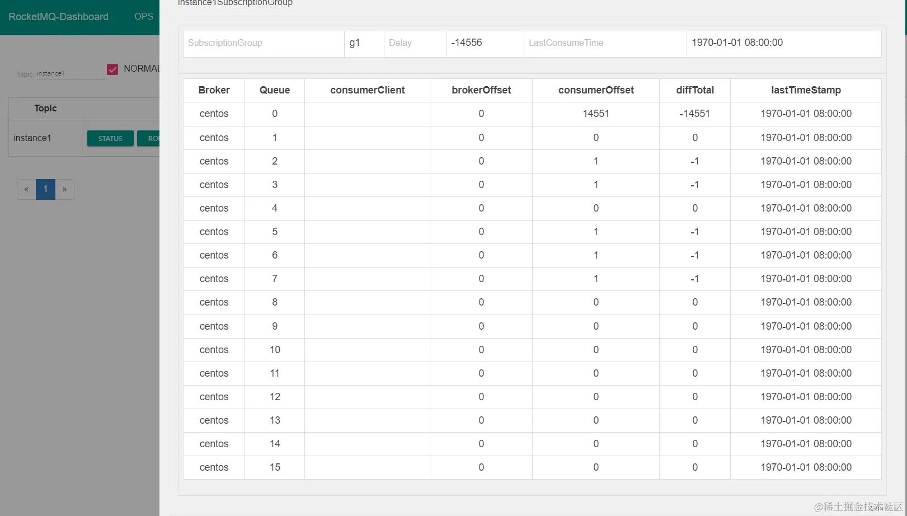The width and height of the screenshot is (907, 516).
Task: Select diffTotal -1 in queue 7 row
Action: point(695,279)
